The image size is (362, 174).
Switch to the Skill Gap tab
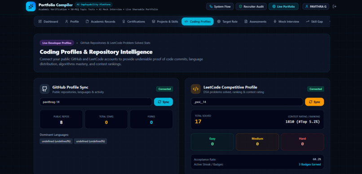pos(314,22)
